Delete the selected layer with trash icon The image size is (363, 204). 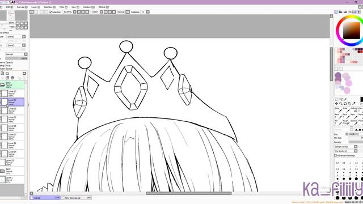[x=12, y=78]
